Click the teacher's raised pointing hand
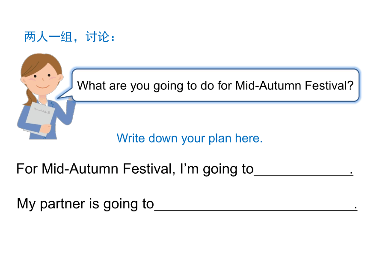Viewport: 368px width, 276px height. (x=71, y=100)
